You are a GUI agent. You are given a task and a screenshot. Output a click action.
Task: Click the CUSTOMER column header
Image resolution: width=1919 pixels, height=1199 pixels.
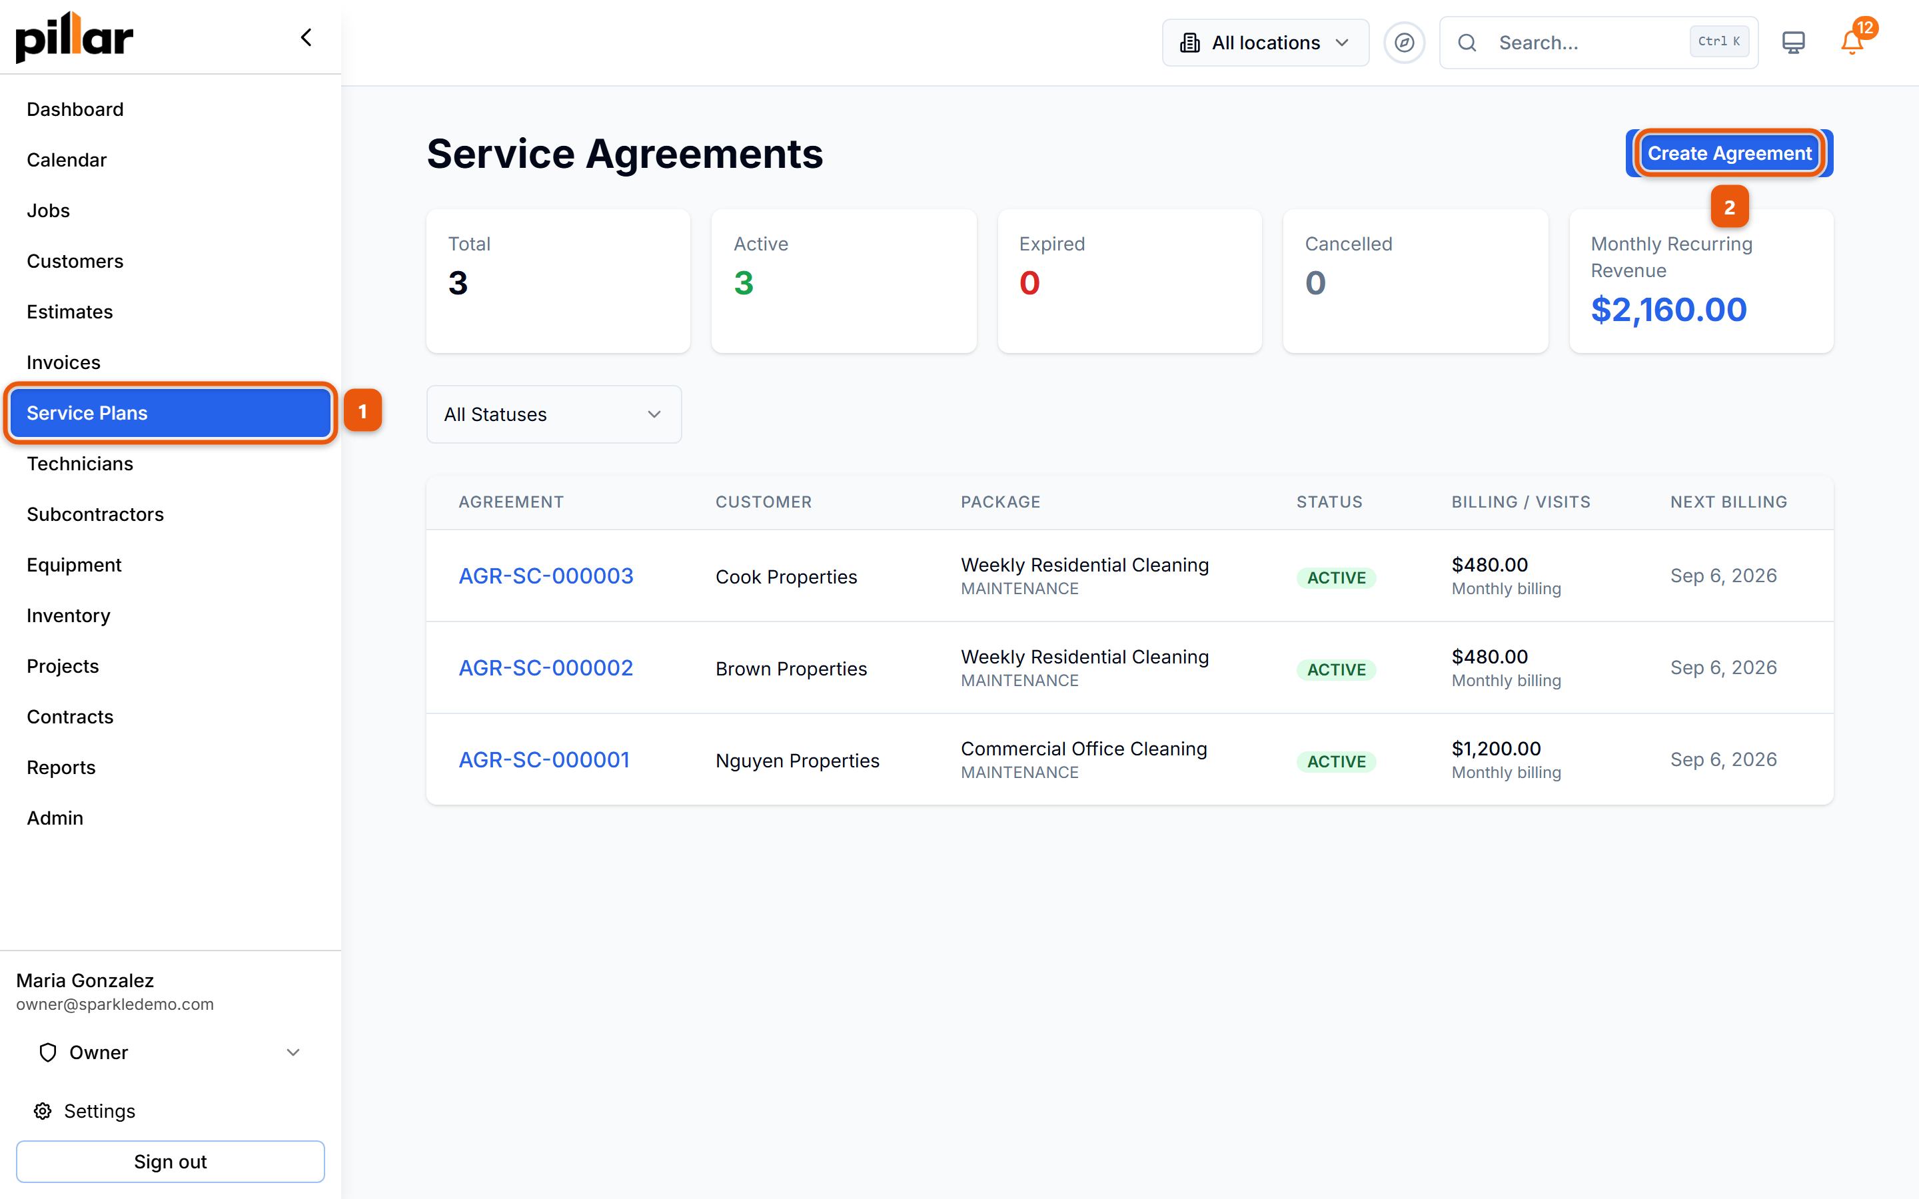[x=764, y=502]
